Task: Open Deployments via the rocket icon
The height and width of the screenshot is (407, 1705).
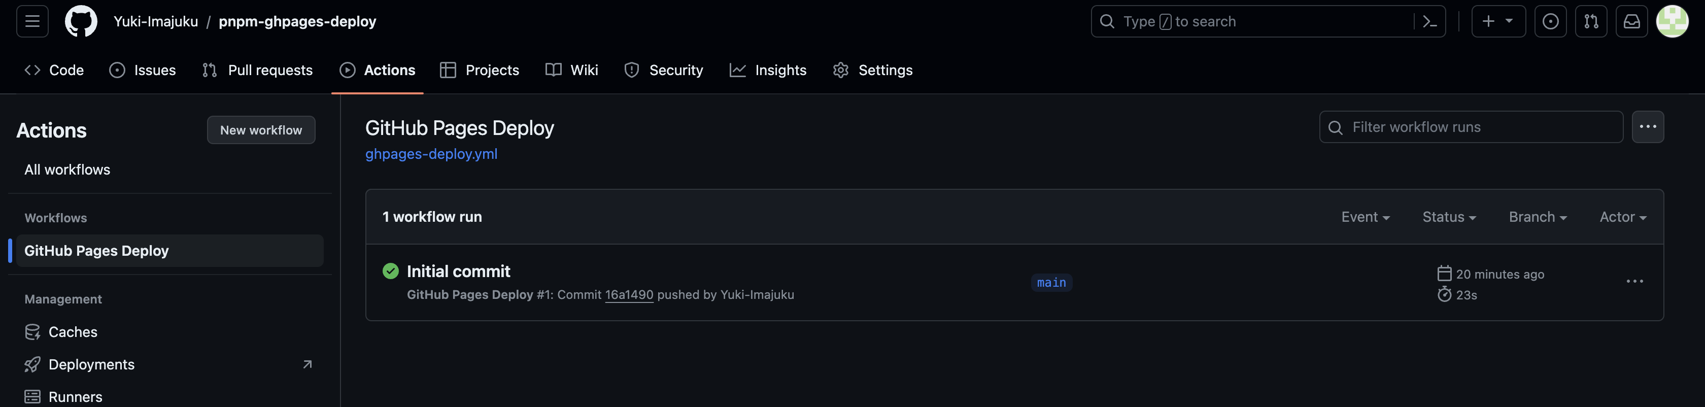Action: pos(91,364)
